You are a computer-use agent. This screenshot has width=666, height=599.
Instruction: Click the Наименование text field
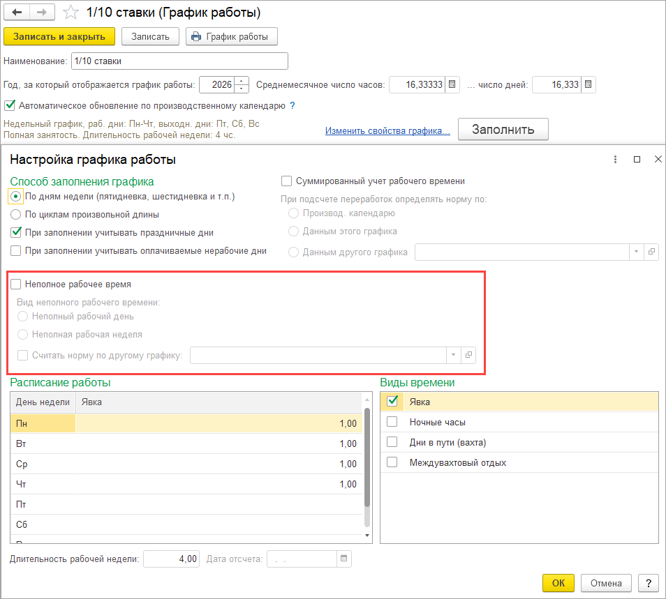(179, 61)
